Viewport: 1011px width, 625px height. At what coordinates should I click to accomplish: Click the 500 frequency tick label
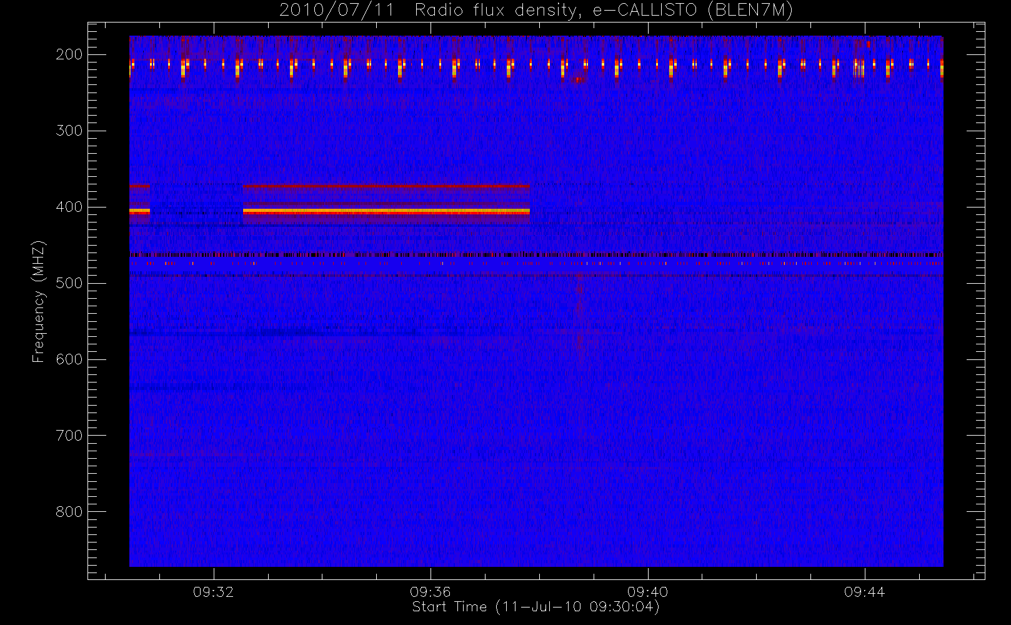click(69, 283)
